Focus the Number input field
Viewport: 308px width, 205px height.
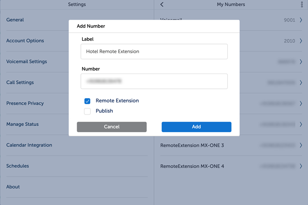[154, 81]
